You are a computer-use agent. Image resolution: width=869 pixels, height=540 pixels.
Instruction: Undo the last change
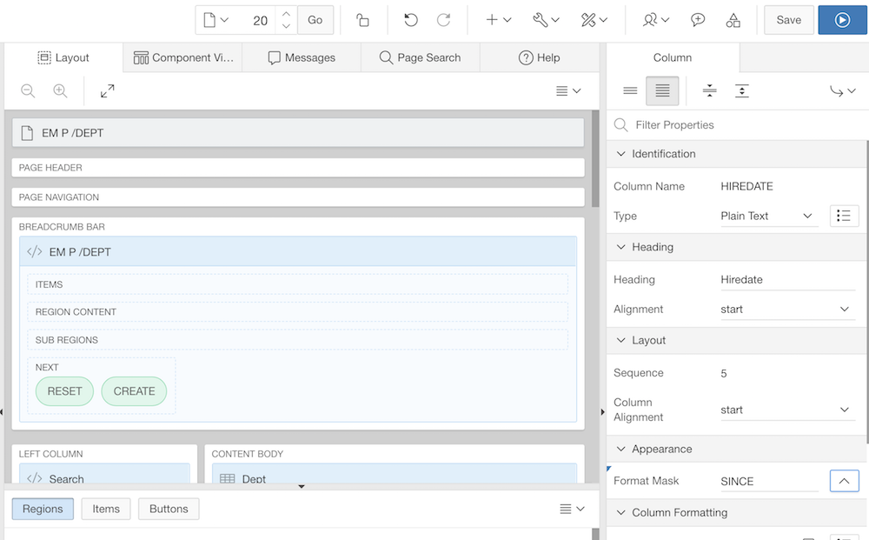411,20
